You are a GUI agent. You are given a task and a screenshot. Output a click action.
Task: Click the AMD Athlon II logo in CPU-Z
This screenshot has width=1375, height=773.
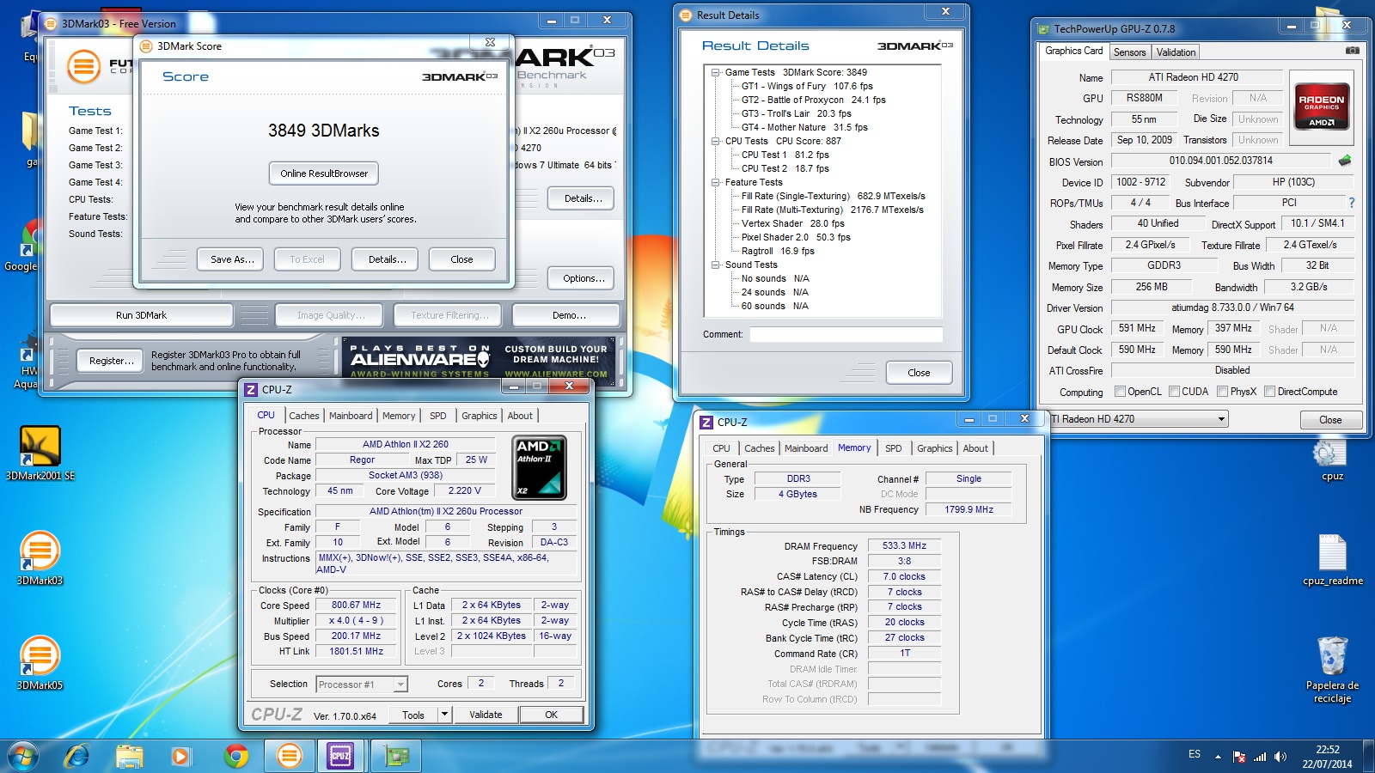(x=540, y=468)
